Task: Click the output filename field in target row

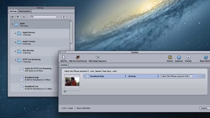Action: click(177, 76)
